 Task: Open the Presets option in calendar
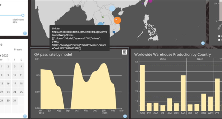pos(18,50)
